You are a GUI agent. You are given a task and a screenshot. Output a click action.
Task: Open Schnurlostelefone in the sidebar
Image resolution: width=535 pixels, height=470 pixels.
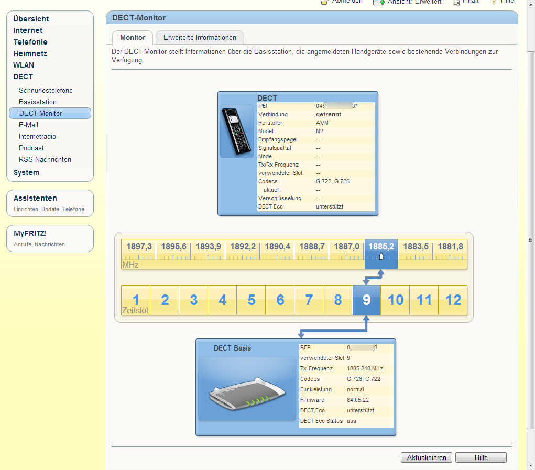tap(46, 90)
